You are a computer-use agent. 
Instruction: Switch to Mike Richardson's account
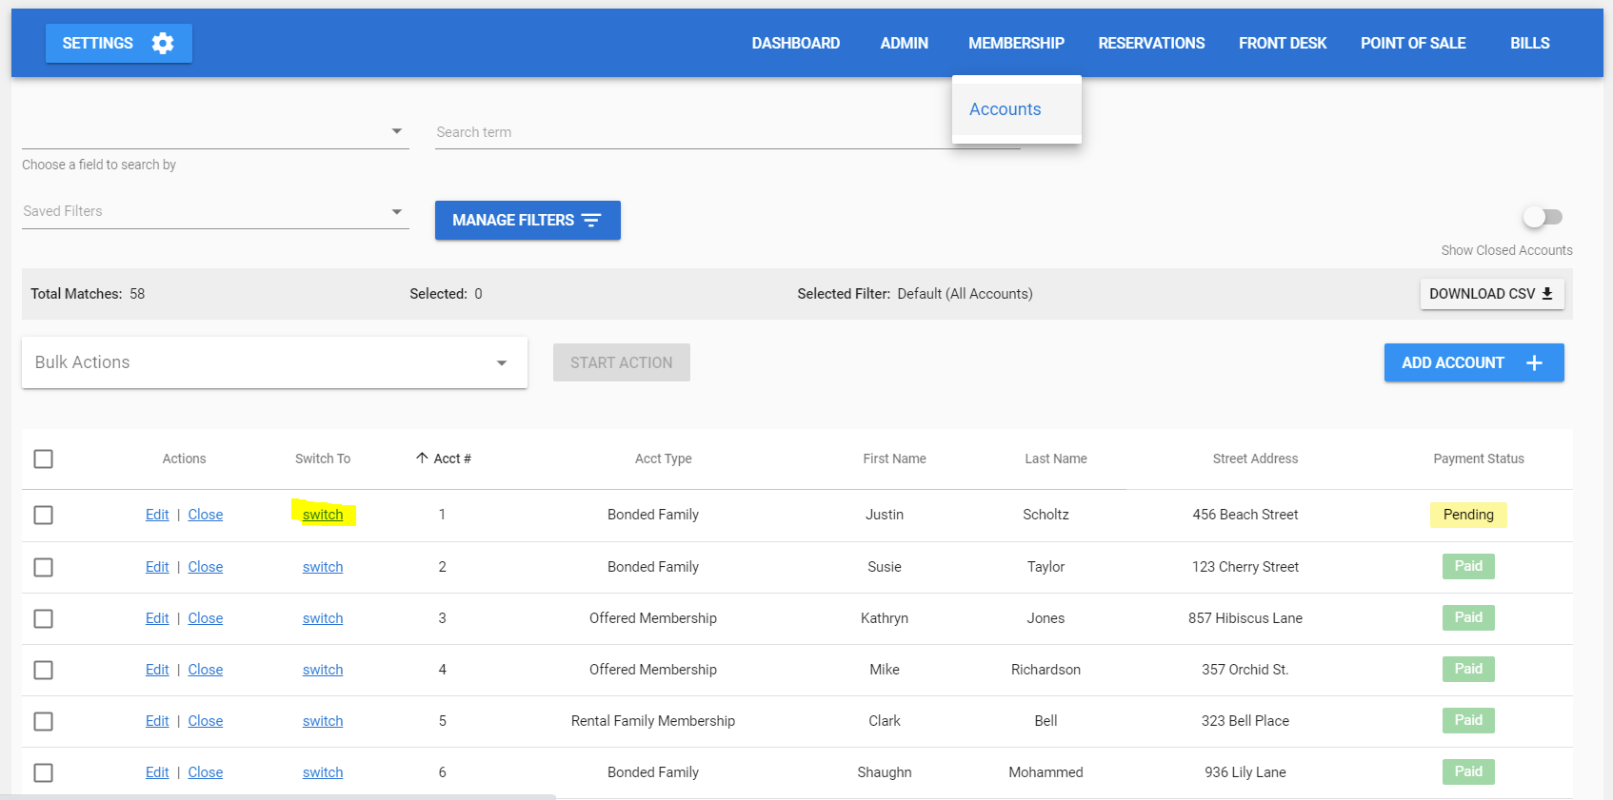click(323, 670)
